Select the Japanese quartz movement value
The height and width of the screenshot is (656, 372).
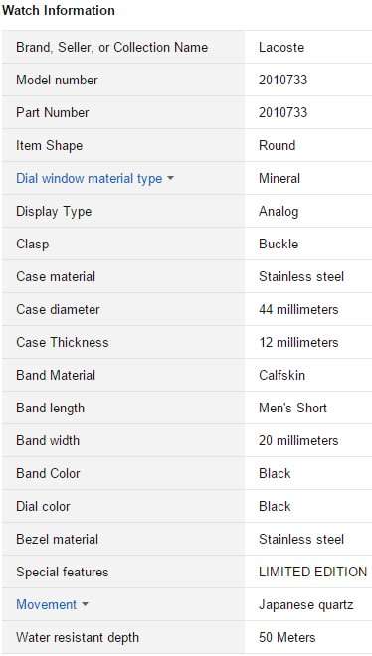click(x=306, y=605)
